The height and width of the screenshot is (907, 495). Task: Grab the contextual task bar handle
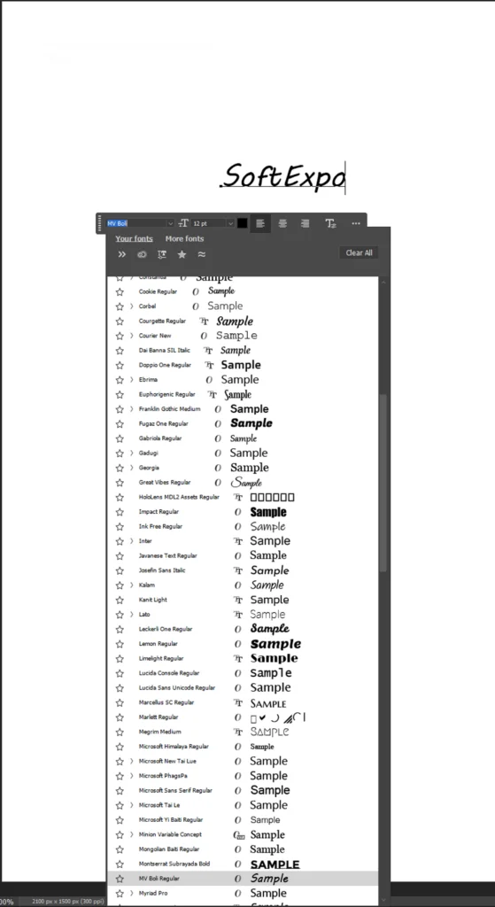tap(100, 223)
